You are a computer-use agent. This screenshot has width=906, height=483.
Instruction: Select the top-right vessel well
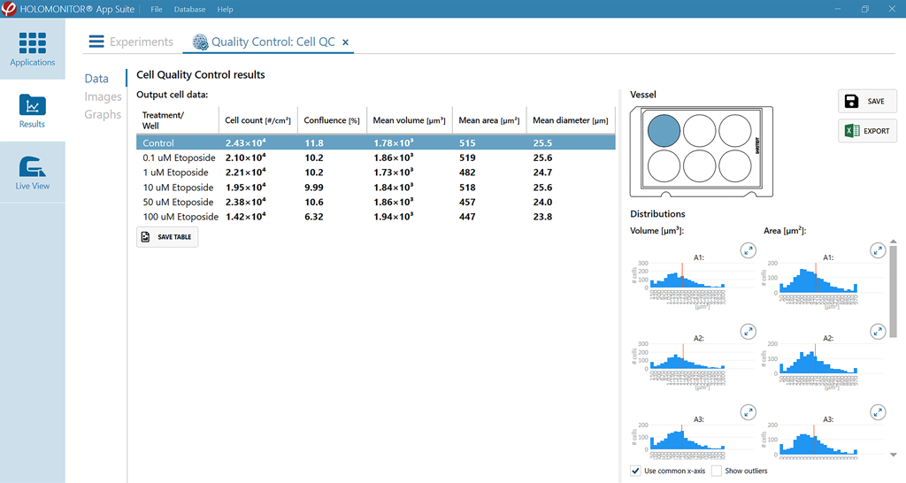pyautogui.click(x=735, y=131)
